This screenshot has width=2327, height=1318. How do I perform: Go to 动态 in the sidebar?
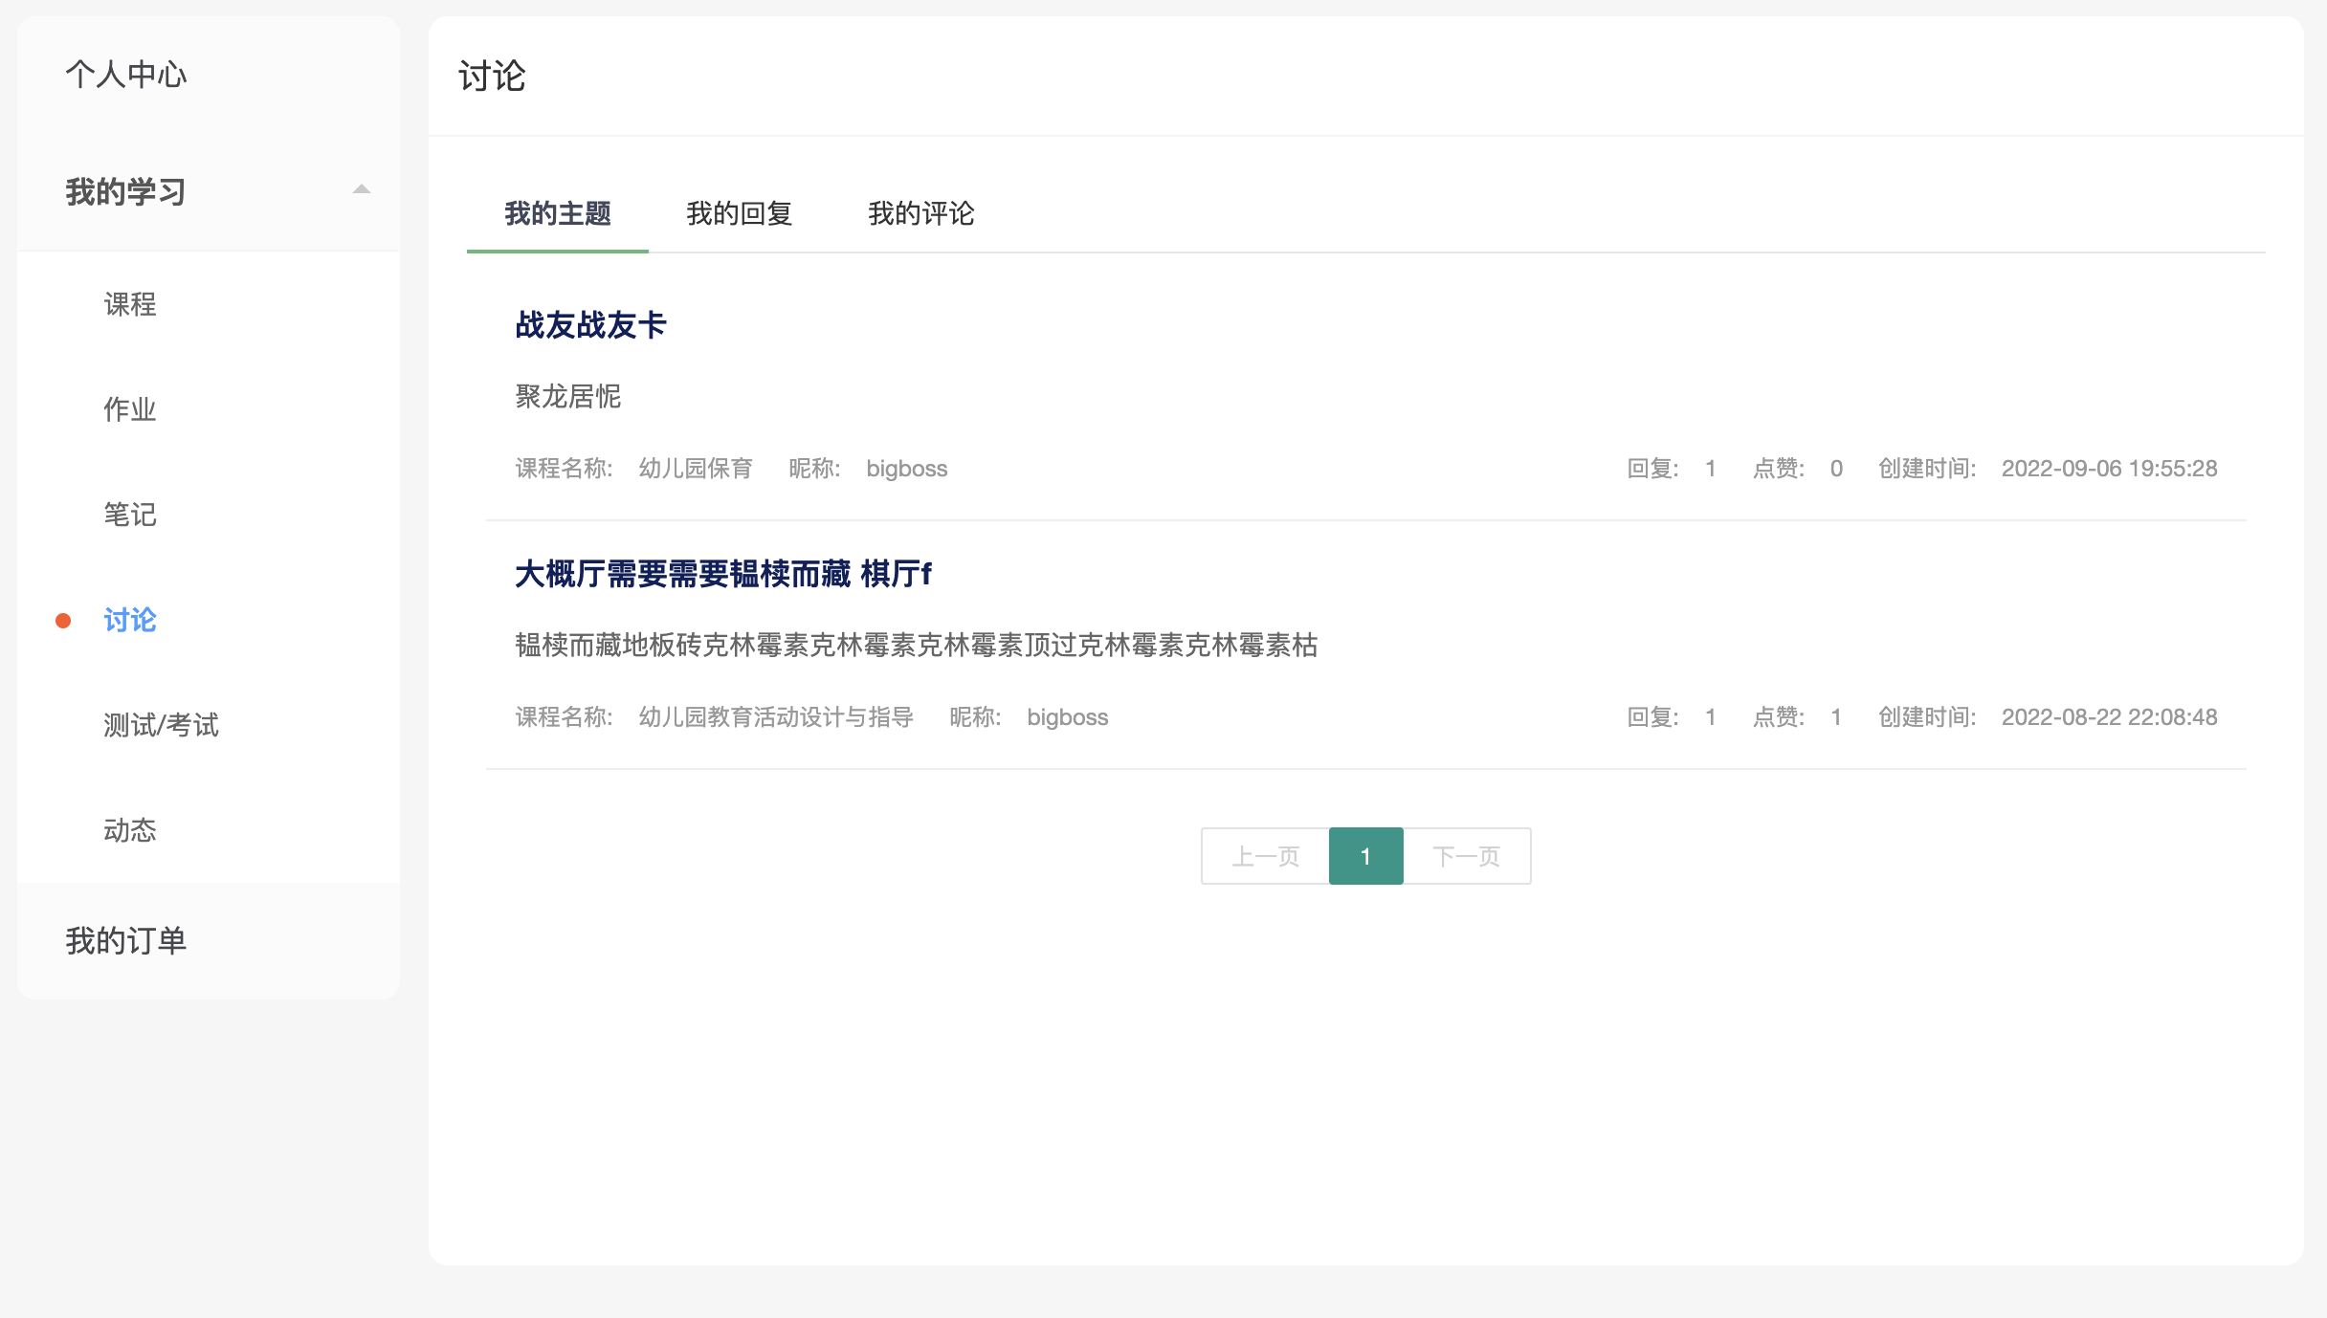point(130,830)
